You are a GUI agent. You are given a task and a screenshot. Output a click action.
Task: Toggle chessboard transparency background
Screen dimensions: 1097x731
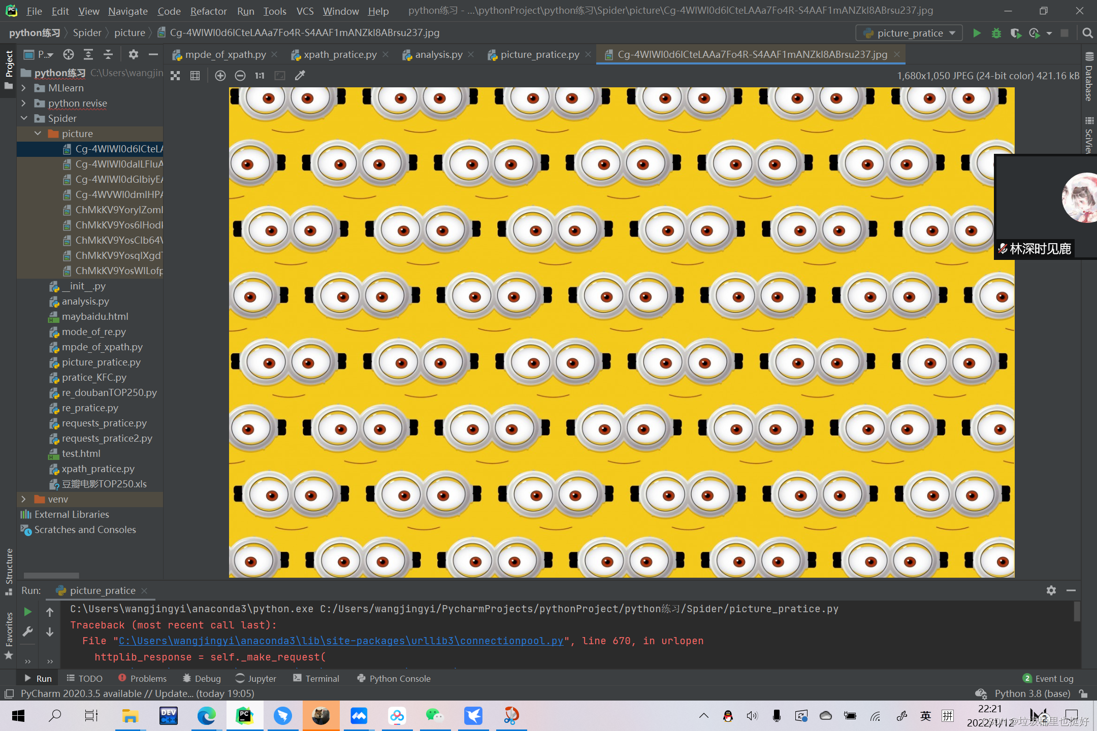coord(175,76)
